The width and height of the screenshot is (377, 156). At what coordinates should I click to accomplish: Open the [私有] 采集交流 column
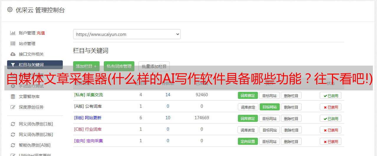88,95
